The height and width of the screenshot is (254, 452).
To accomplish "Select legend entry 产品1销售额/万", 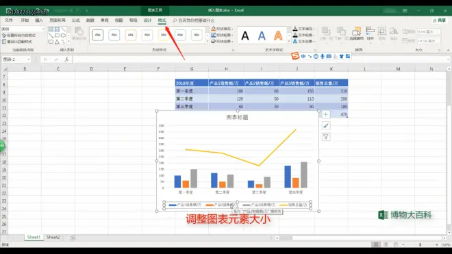I will coord(185,205).
